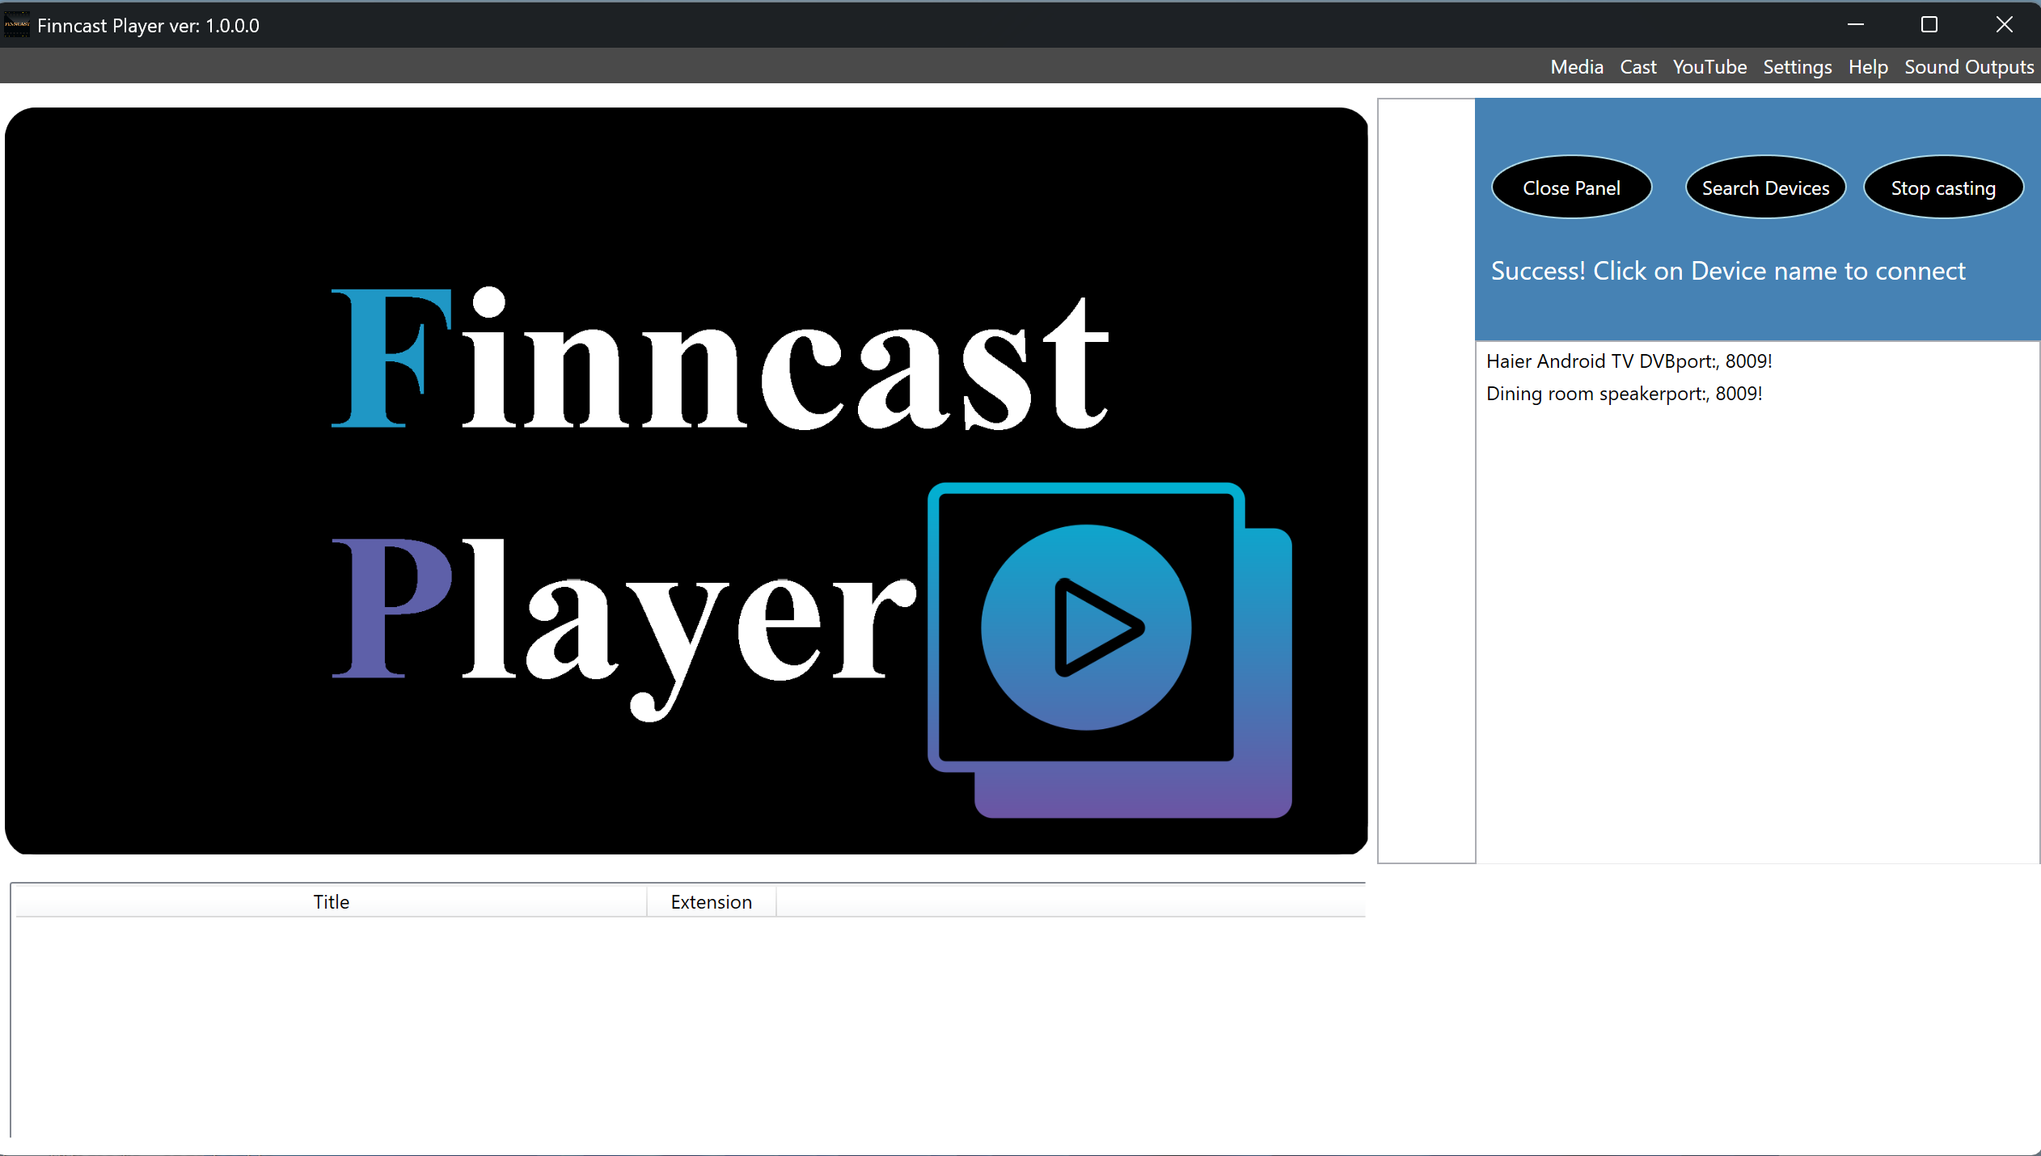Open the Settings menu
Screen dimensions: 2041x1156
1797,67
